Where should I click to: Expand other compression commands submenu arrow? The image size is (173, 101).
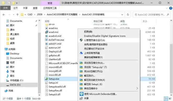137,88
